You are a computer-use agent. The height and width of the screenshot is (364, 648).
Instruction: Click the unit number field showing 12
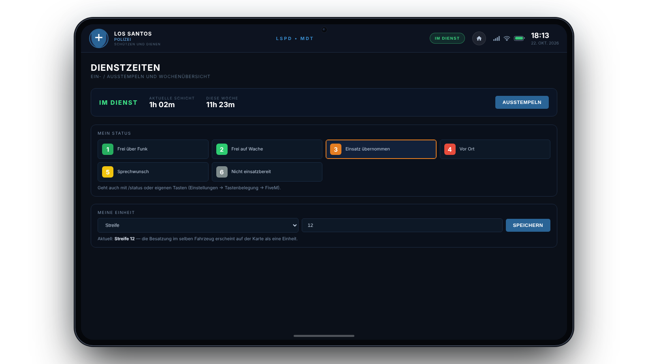(x=402, y=225)
